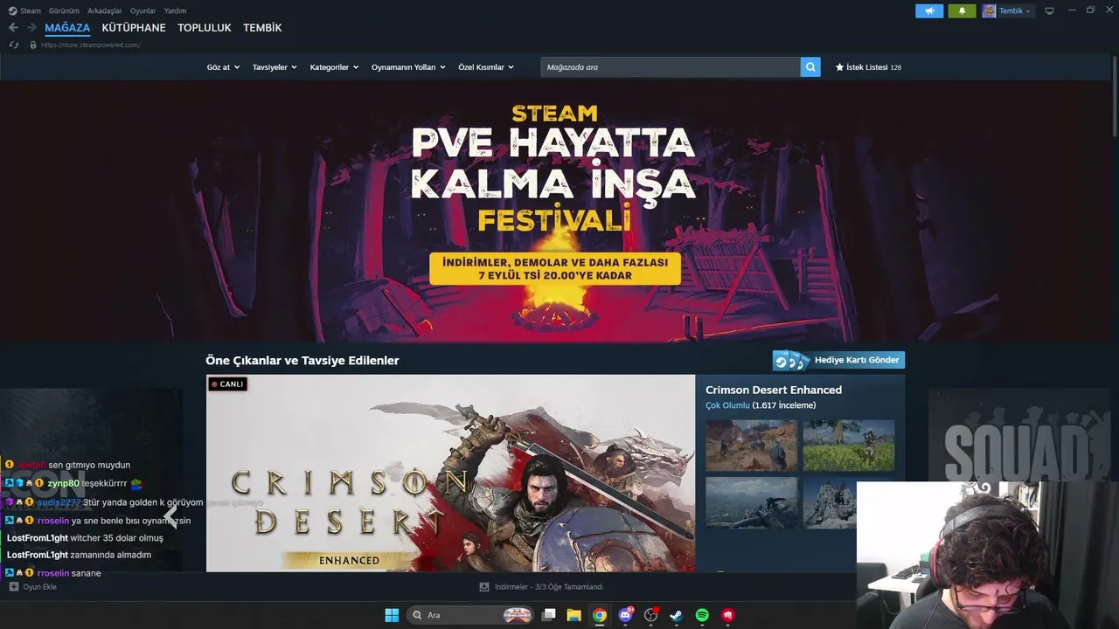Viewport: 1119px width, 629px height.
Task: Click the plus icon next to Oyun Ekle
Action: point(14,587)
